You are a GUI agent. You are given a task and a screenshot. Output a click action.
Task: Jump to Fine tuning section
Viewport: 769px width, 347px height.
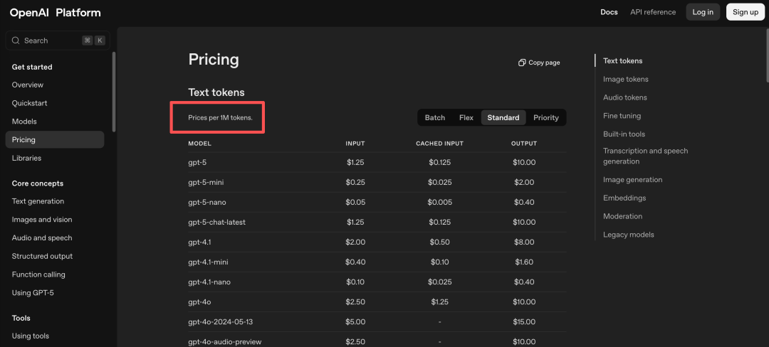tap(622, 115)
